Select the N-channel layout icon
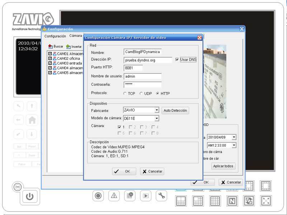The image size is (287, 215). tap(232, 201)
